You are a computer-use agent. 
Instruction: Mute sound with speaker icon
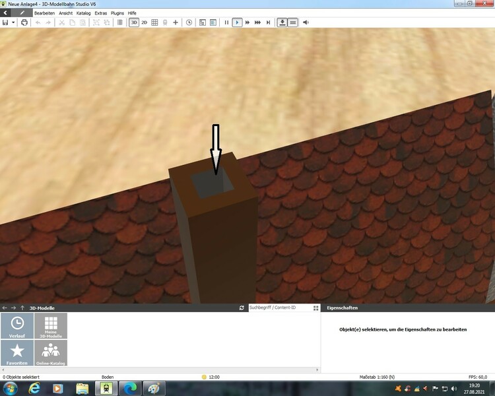[306, 22]
